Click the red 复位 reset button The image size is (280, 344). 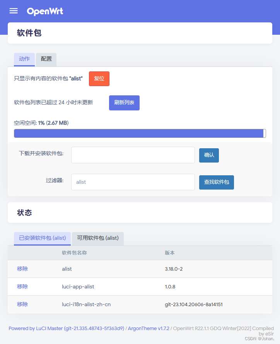(x=99, y=79)
